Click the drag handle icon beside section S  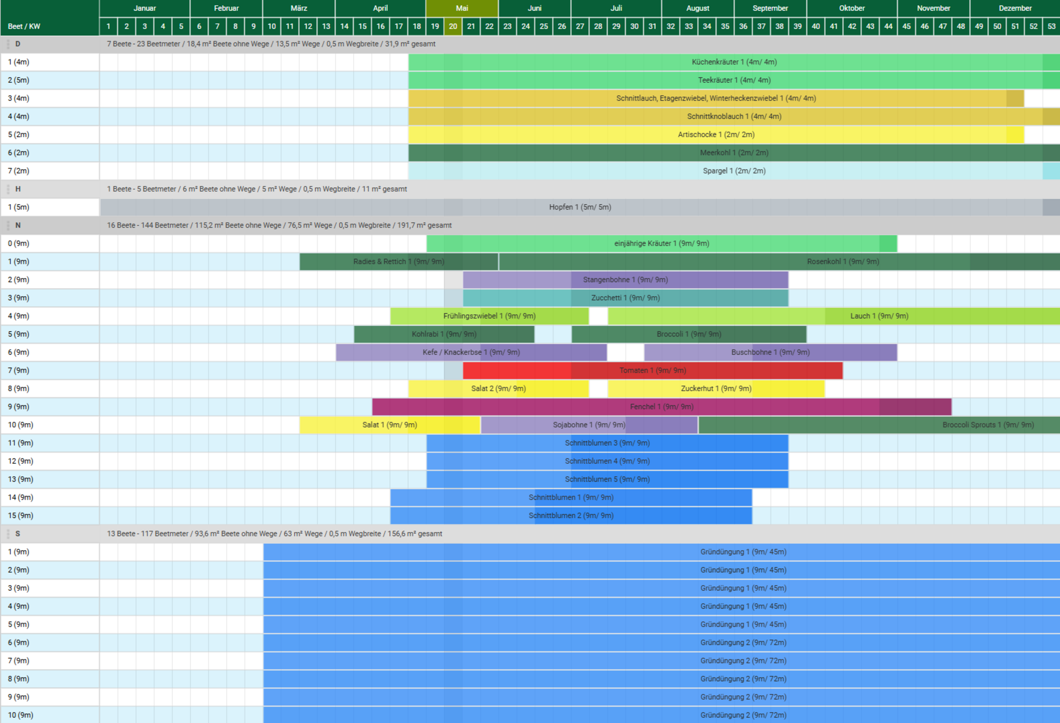pos(8,534)
